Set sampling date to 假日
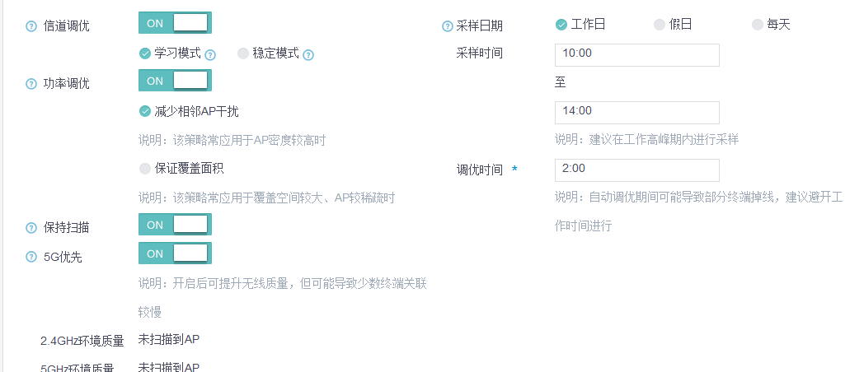The image size is (864, 372). click(660, 25)
